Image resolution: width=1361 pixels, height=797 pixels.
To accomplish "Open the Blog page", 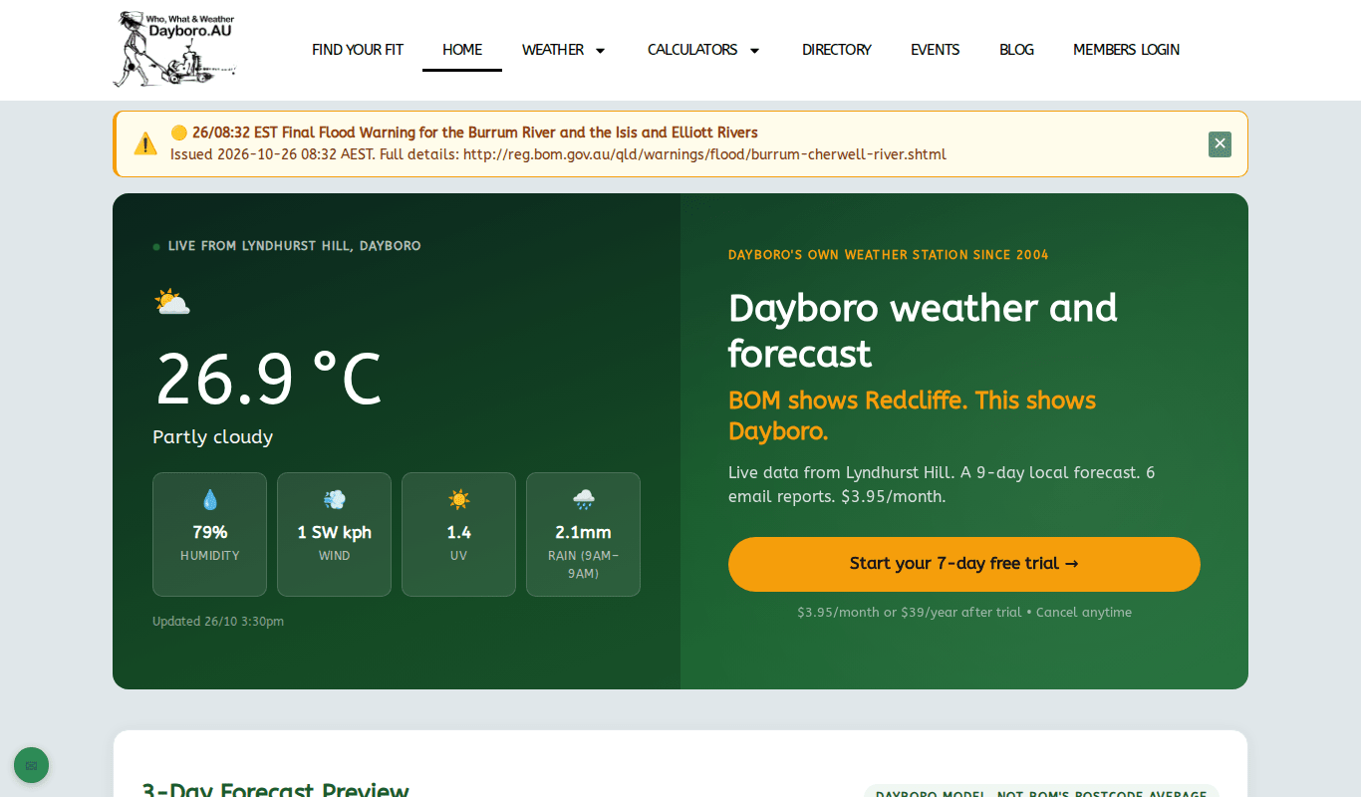I will tap(1016, 50).
